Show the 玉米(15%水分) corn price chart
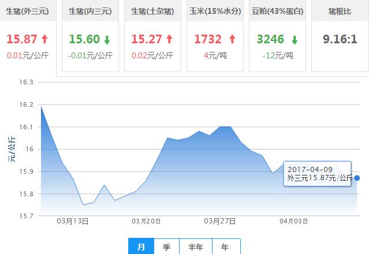Image resolution: width=369 pixels, height=254 pixels. [215, 12]
